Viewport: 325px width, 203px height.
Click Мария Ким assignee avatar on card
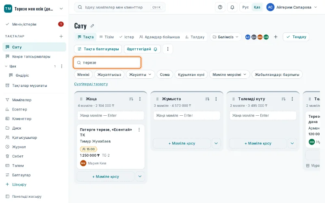[x=83, y=163]
